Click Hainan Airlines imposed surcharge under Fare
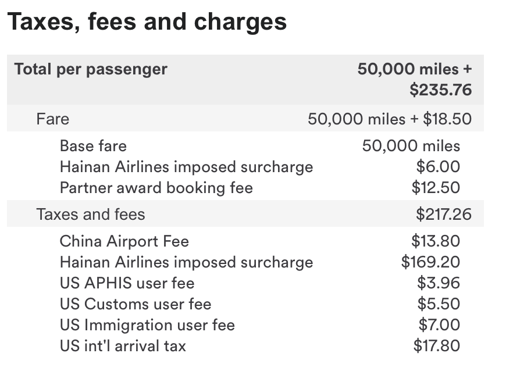 pos(186,167)
